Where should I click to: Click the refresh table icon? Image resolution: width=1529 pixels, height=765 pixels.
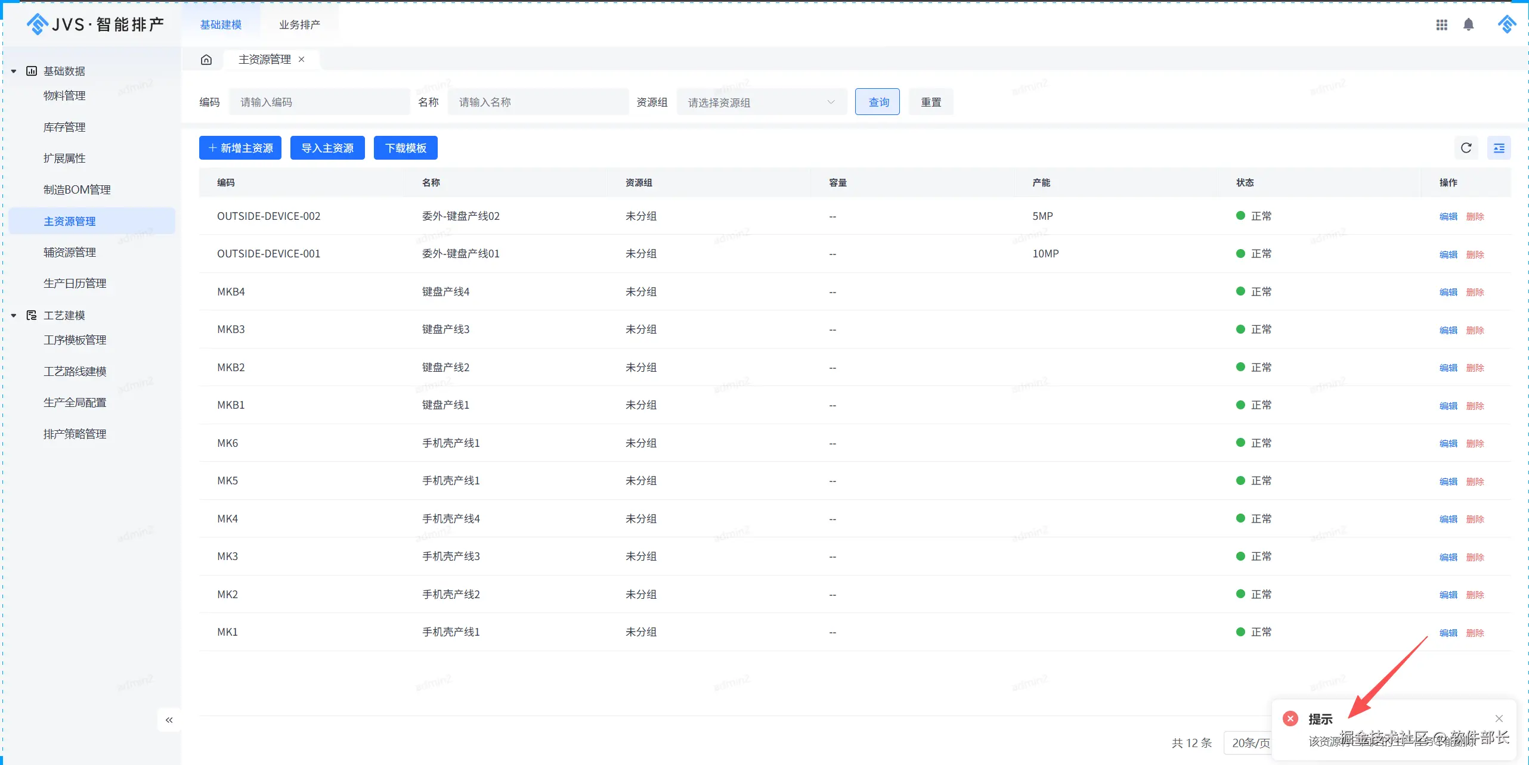1466,148
